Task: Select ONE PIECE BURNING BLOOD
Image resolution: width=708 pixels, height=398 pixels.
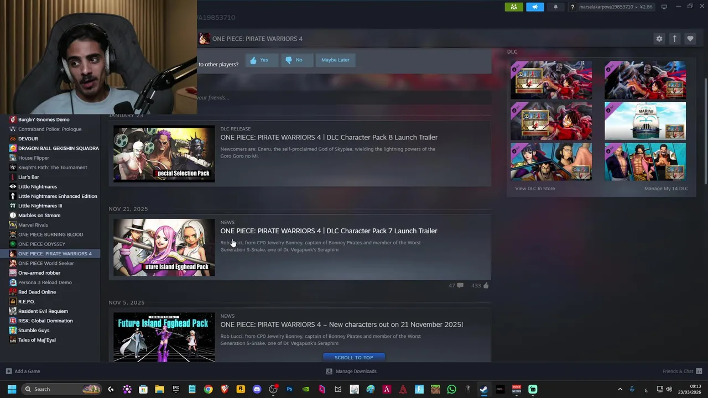Action: coord(51,234)
